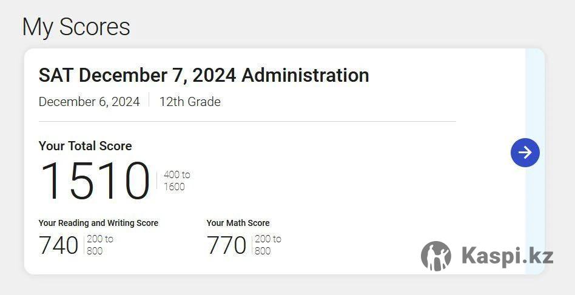Screen dimensions: 575x295
Task: Click Your Reading and Writing Score label
Action: [98, 223]
